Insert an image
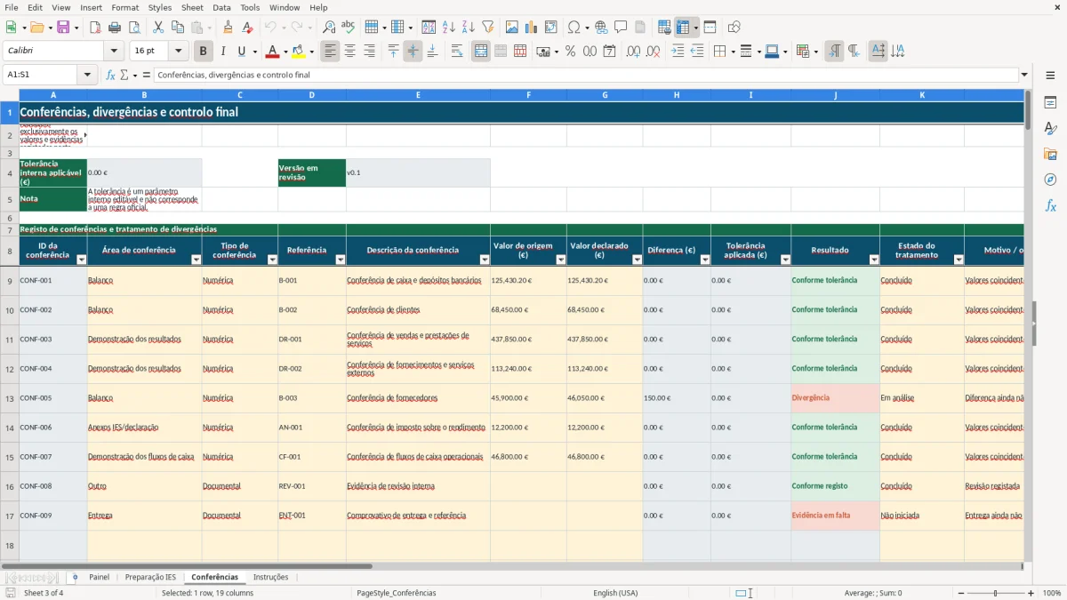 512,28
